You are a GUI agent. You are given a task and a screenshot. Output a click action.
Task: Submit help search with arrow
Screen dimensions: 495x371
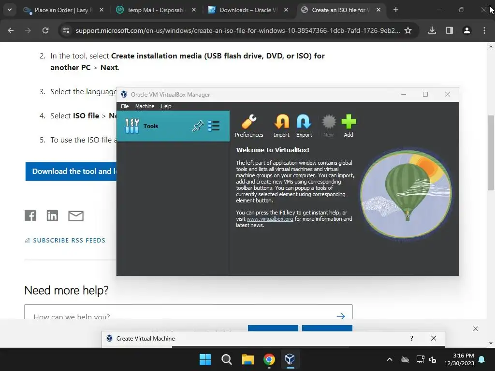click(x=341, y=316)
